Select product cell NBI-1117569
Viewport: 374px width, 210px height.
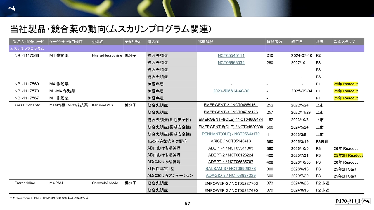[x=27, y=84]
